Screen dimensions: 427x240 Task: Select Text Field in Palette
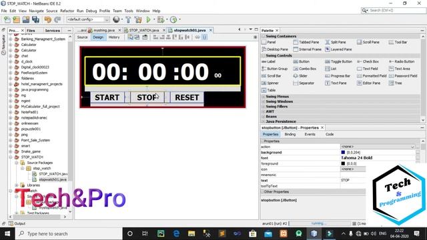(368, 69)
